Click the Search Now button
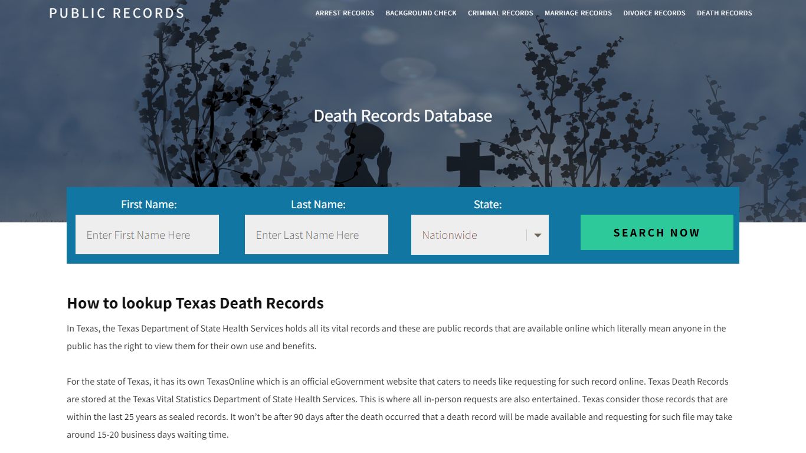Image resolution: width=806 pixels, height=453 pixels. pos(657,232)
